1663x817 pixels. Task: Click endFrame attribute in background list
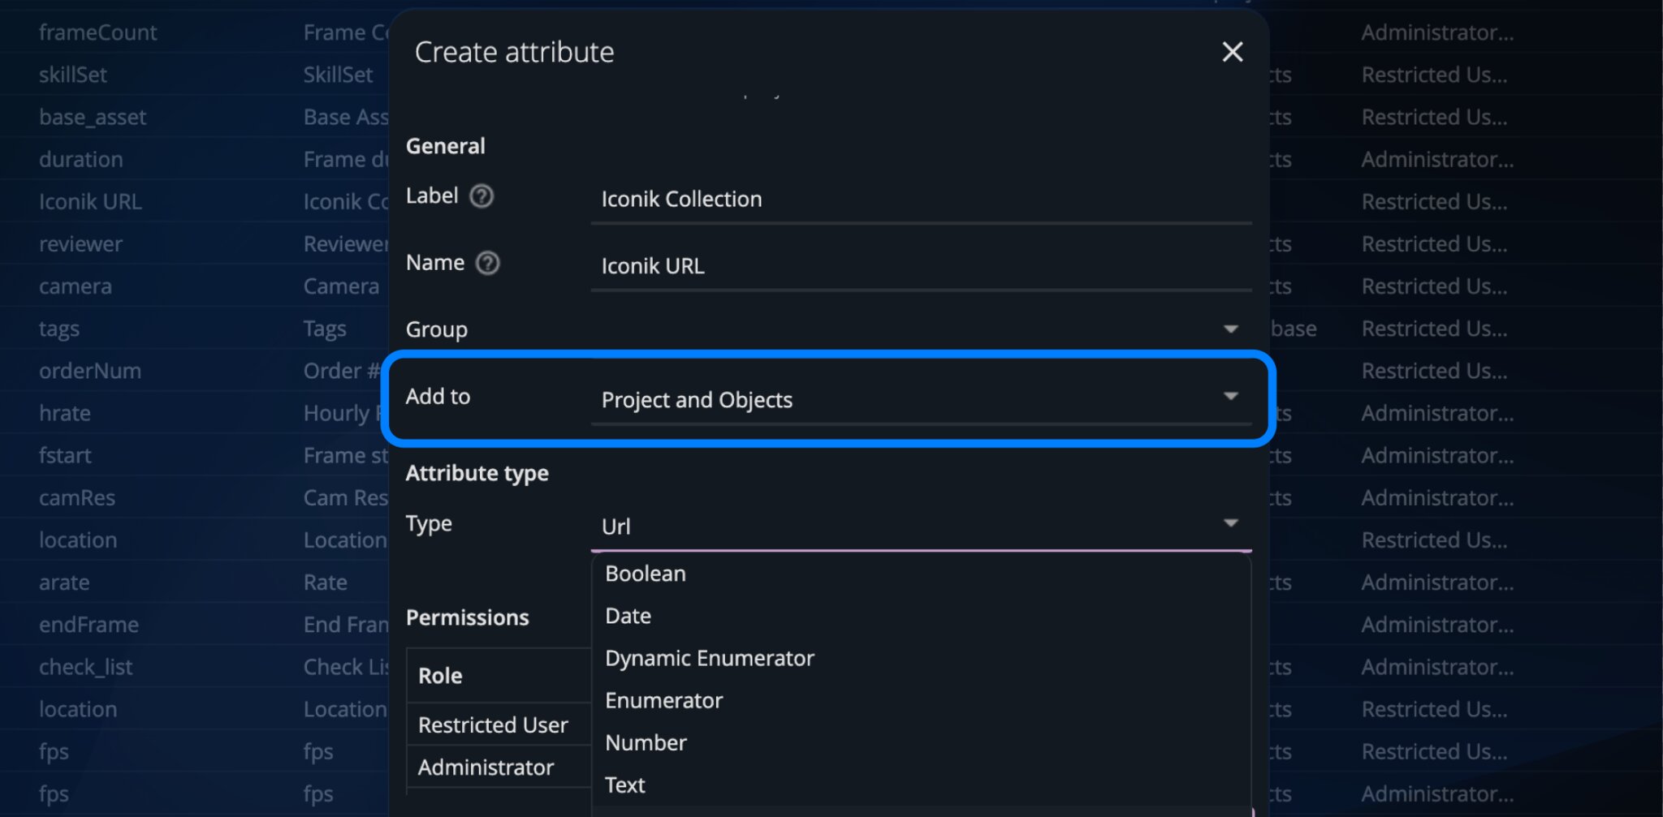(x=89, y=625)
